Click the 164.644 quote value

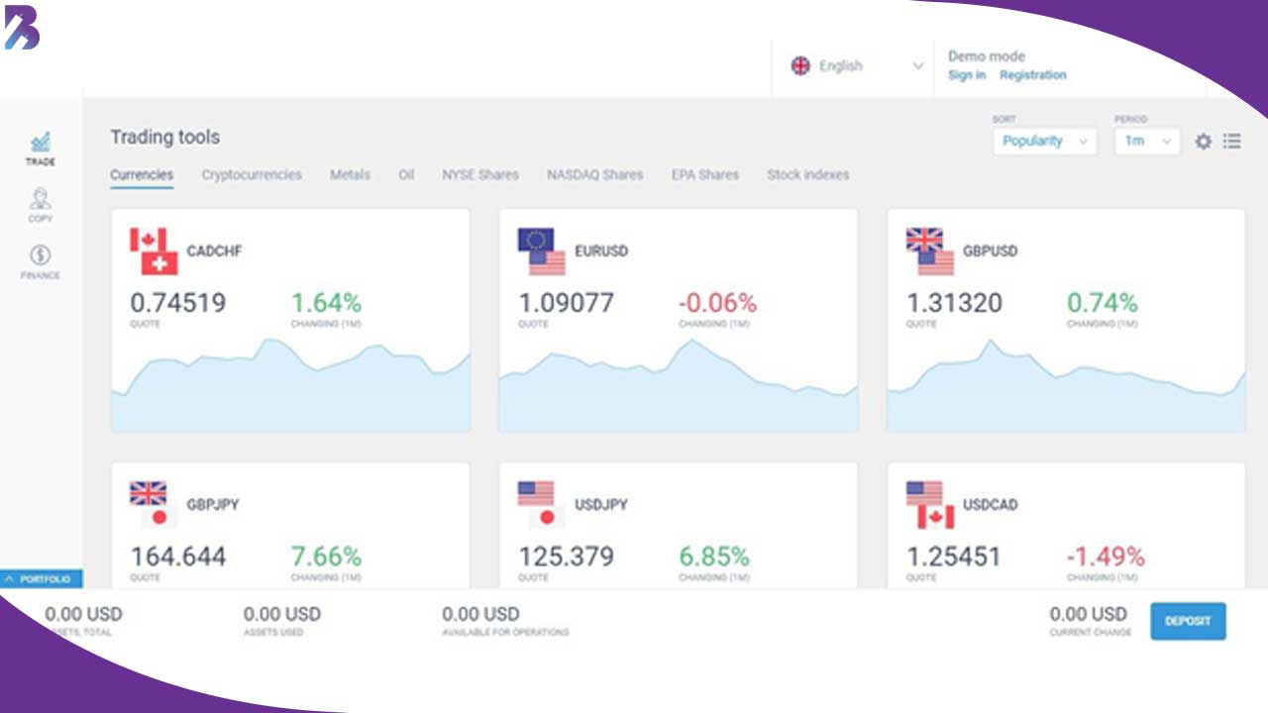[x=178, y=557]
